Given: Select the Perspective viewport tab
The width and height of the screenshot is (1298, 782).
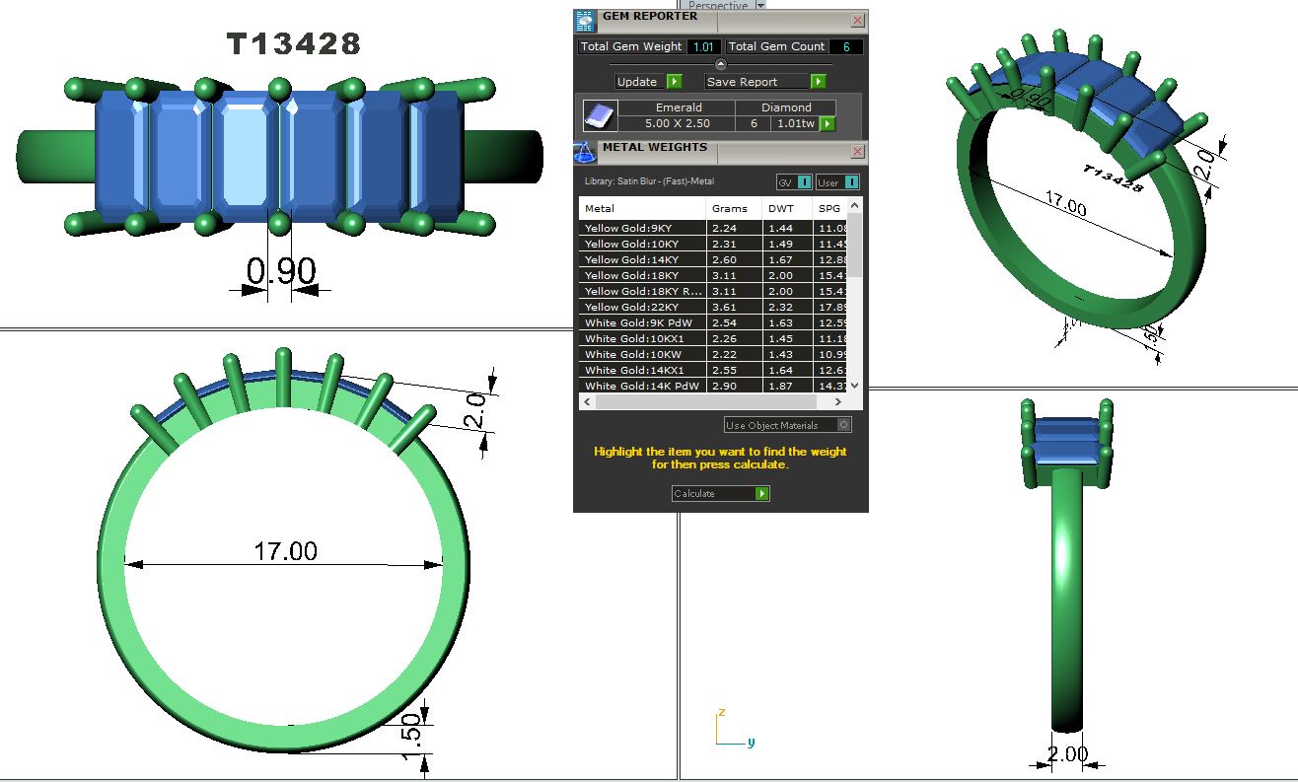Looking at the screenshot, I should 719,6.
